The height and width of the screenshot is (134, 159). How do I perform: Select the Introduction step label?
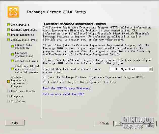click(20, 25)
